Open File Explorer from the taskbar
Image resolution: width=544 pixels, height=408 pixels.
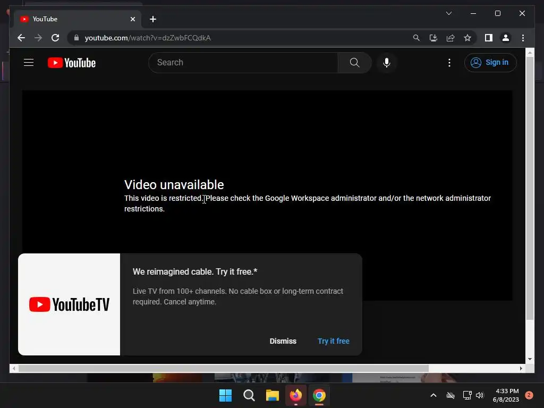tap(273, 395)
